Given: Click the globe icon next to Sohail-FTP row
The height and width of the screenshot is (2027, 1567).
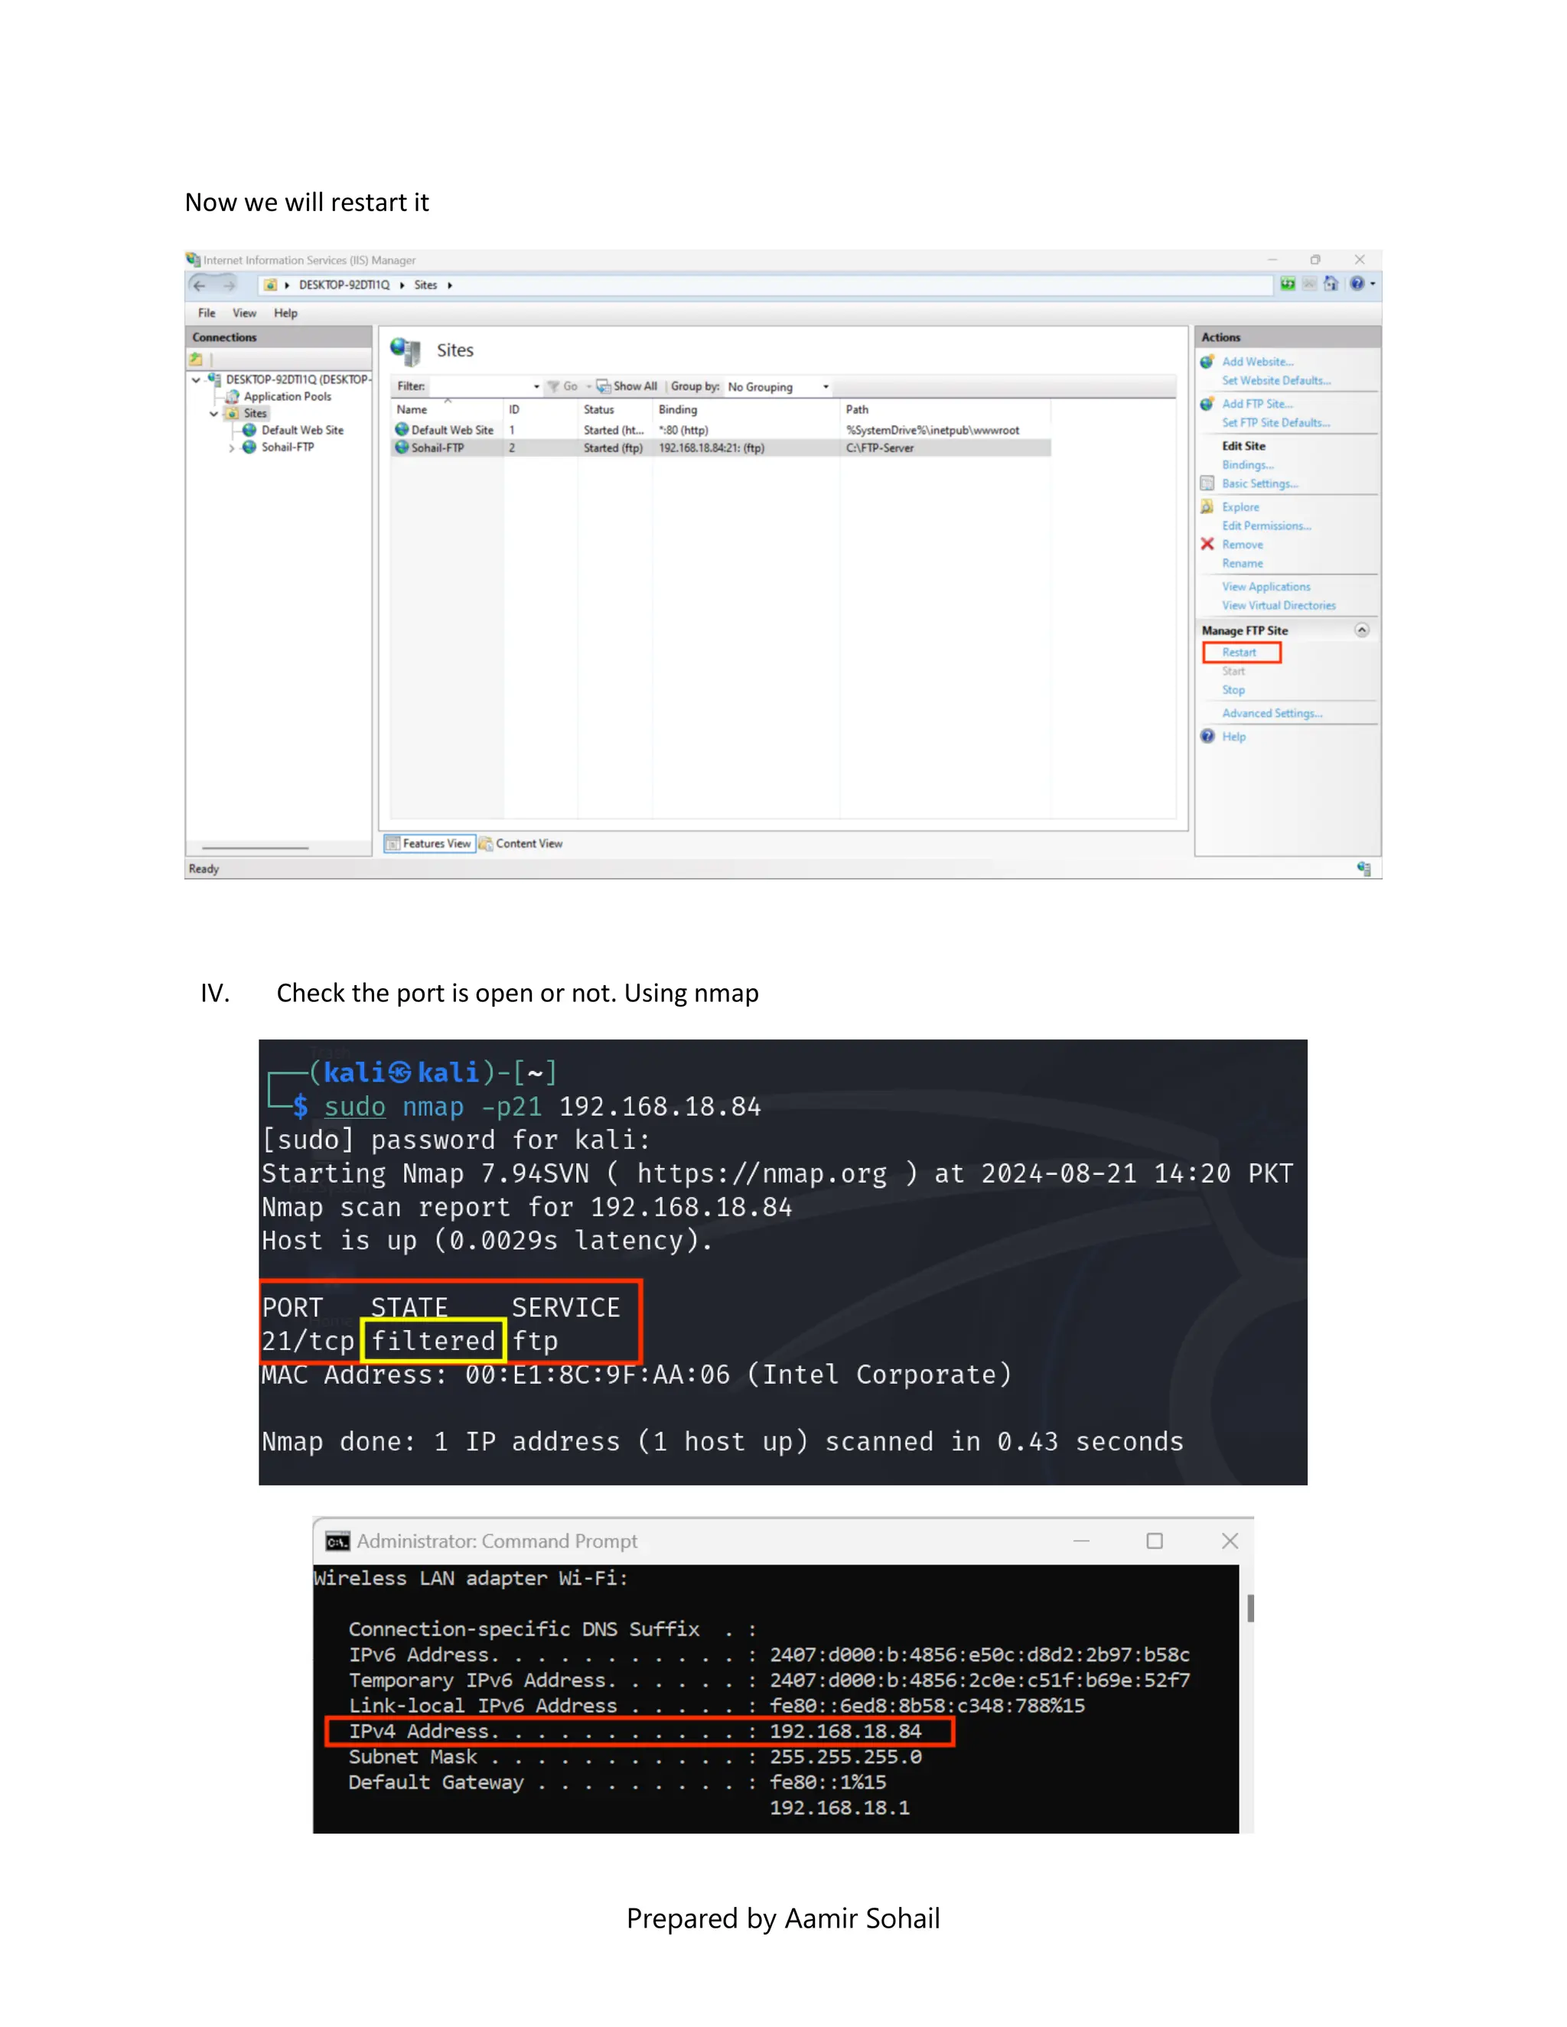Looking at the screenshot, I should pos(402,447).
